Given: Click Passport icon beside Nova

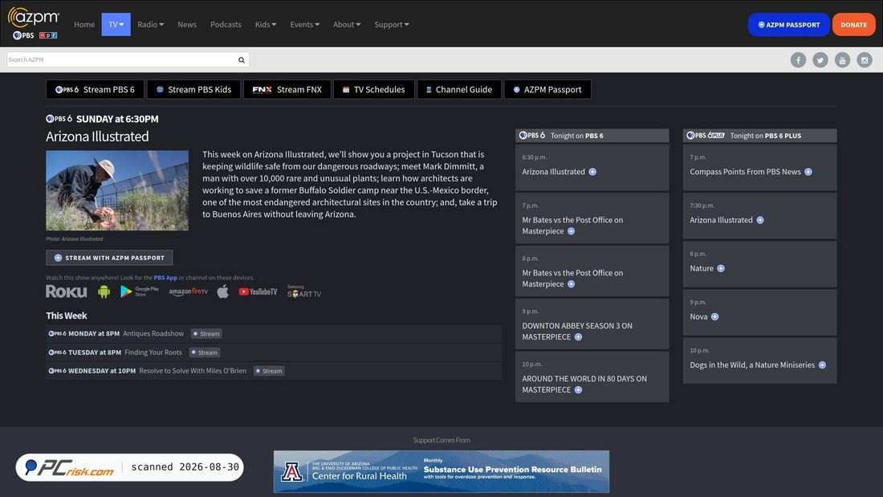Looking at the screenshot, I should tap(714, 316).
